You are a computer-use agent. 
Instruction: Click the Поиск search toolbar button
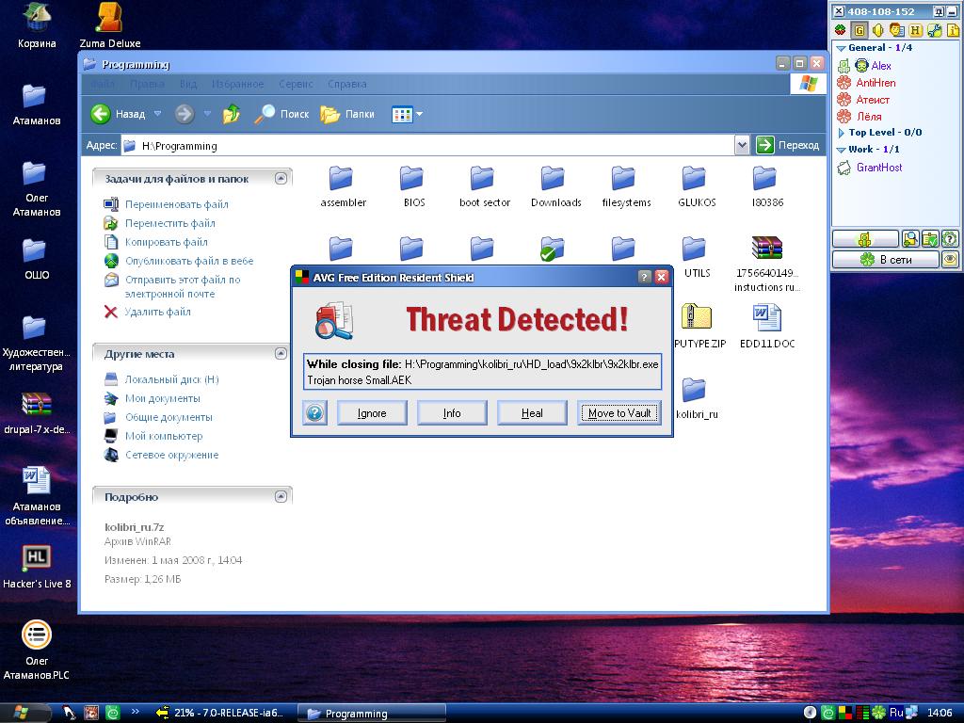tap(282, 115)
